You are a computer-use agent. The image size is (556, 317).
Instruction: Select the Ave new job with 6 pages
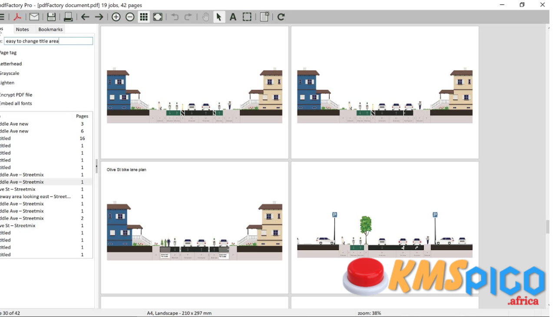point(46,131)
